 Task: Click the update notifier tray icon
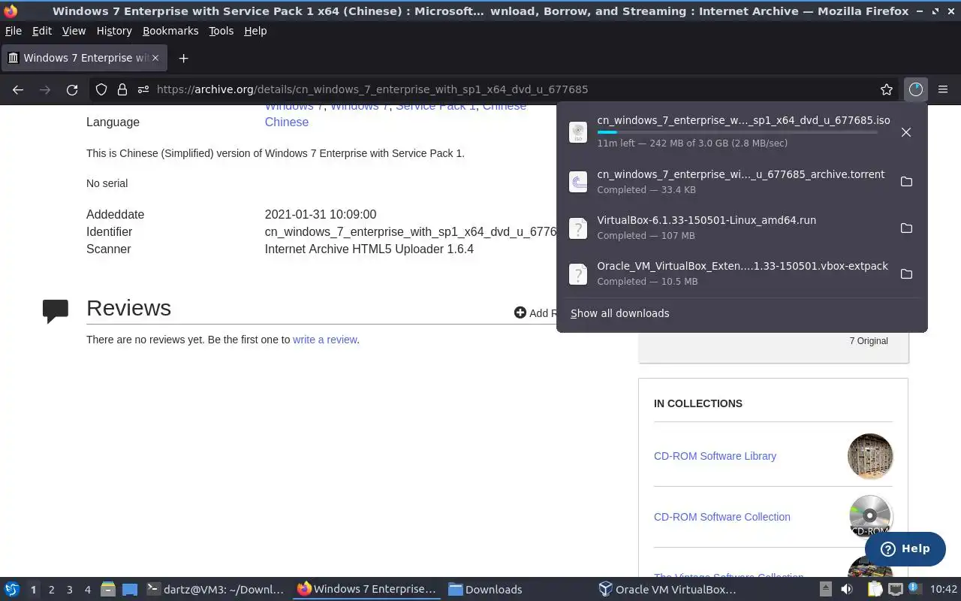914,590
